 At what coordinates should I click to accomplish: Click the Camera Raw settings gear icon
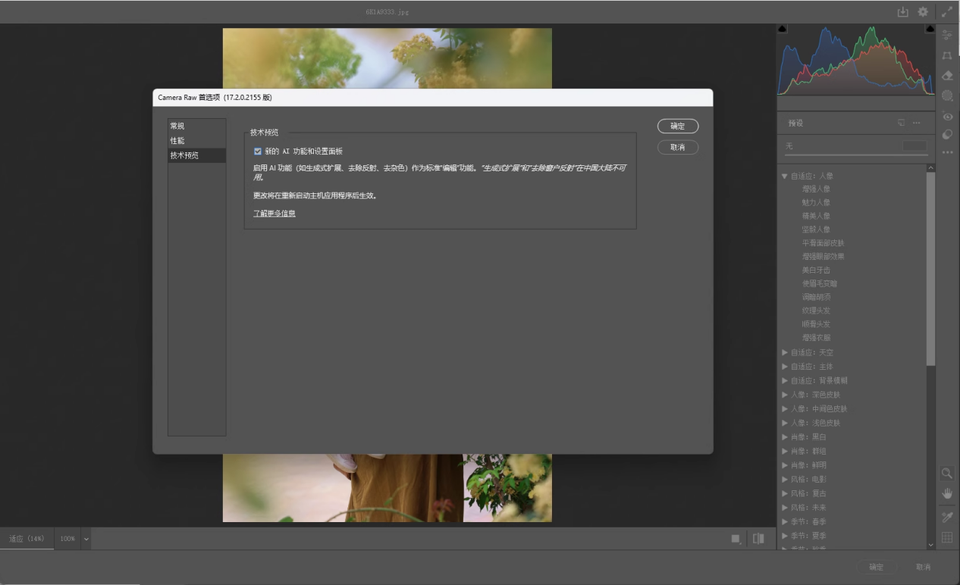921,11
